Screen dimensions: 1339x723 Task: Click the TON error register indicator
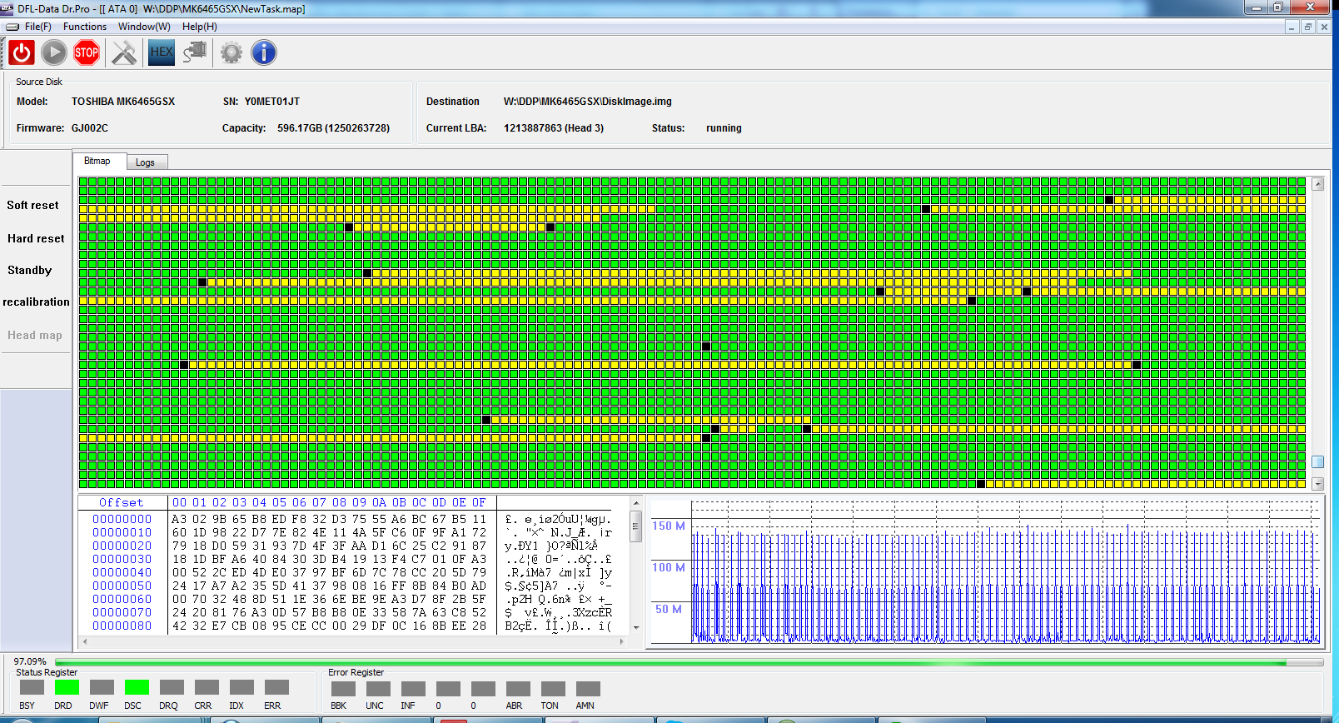pos(553,689)
